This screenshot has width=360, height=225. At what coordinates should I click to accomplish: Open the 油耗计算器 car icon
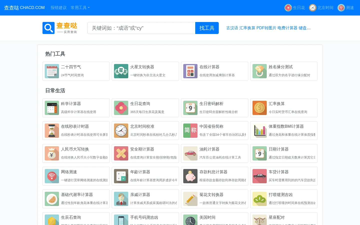pos(190,153)
